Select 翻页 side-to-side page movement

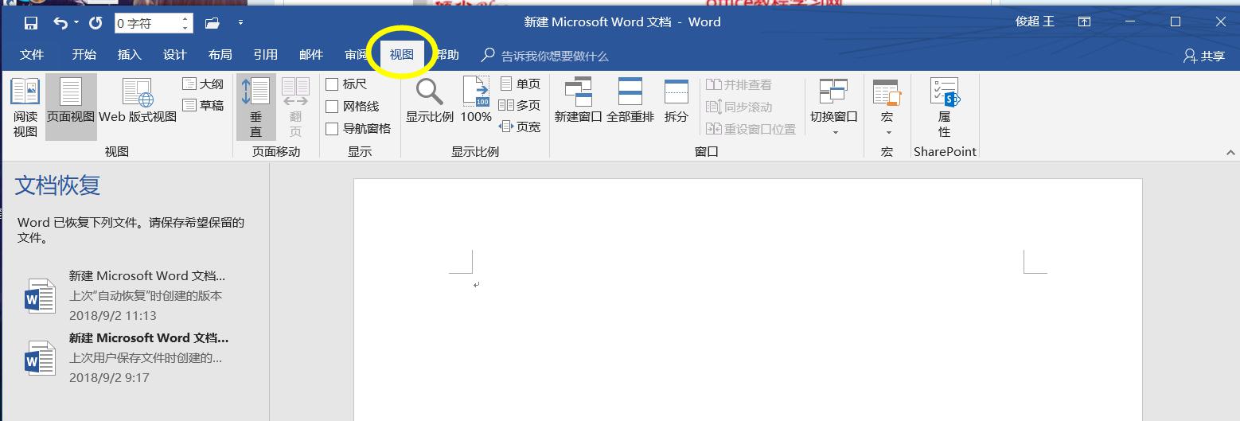[296, 107]
